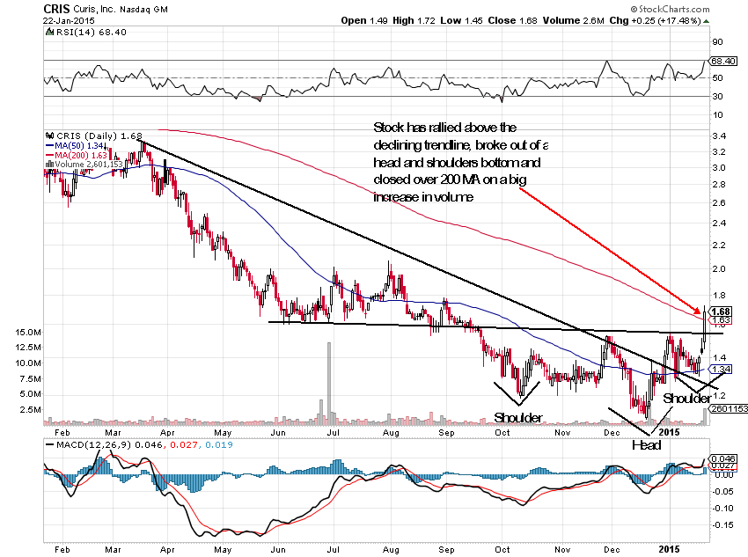Viewport: 748px width, 557px height.
Task: Click the Nasdaq GM exchange label
Action: coord(144,10)
